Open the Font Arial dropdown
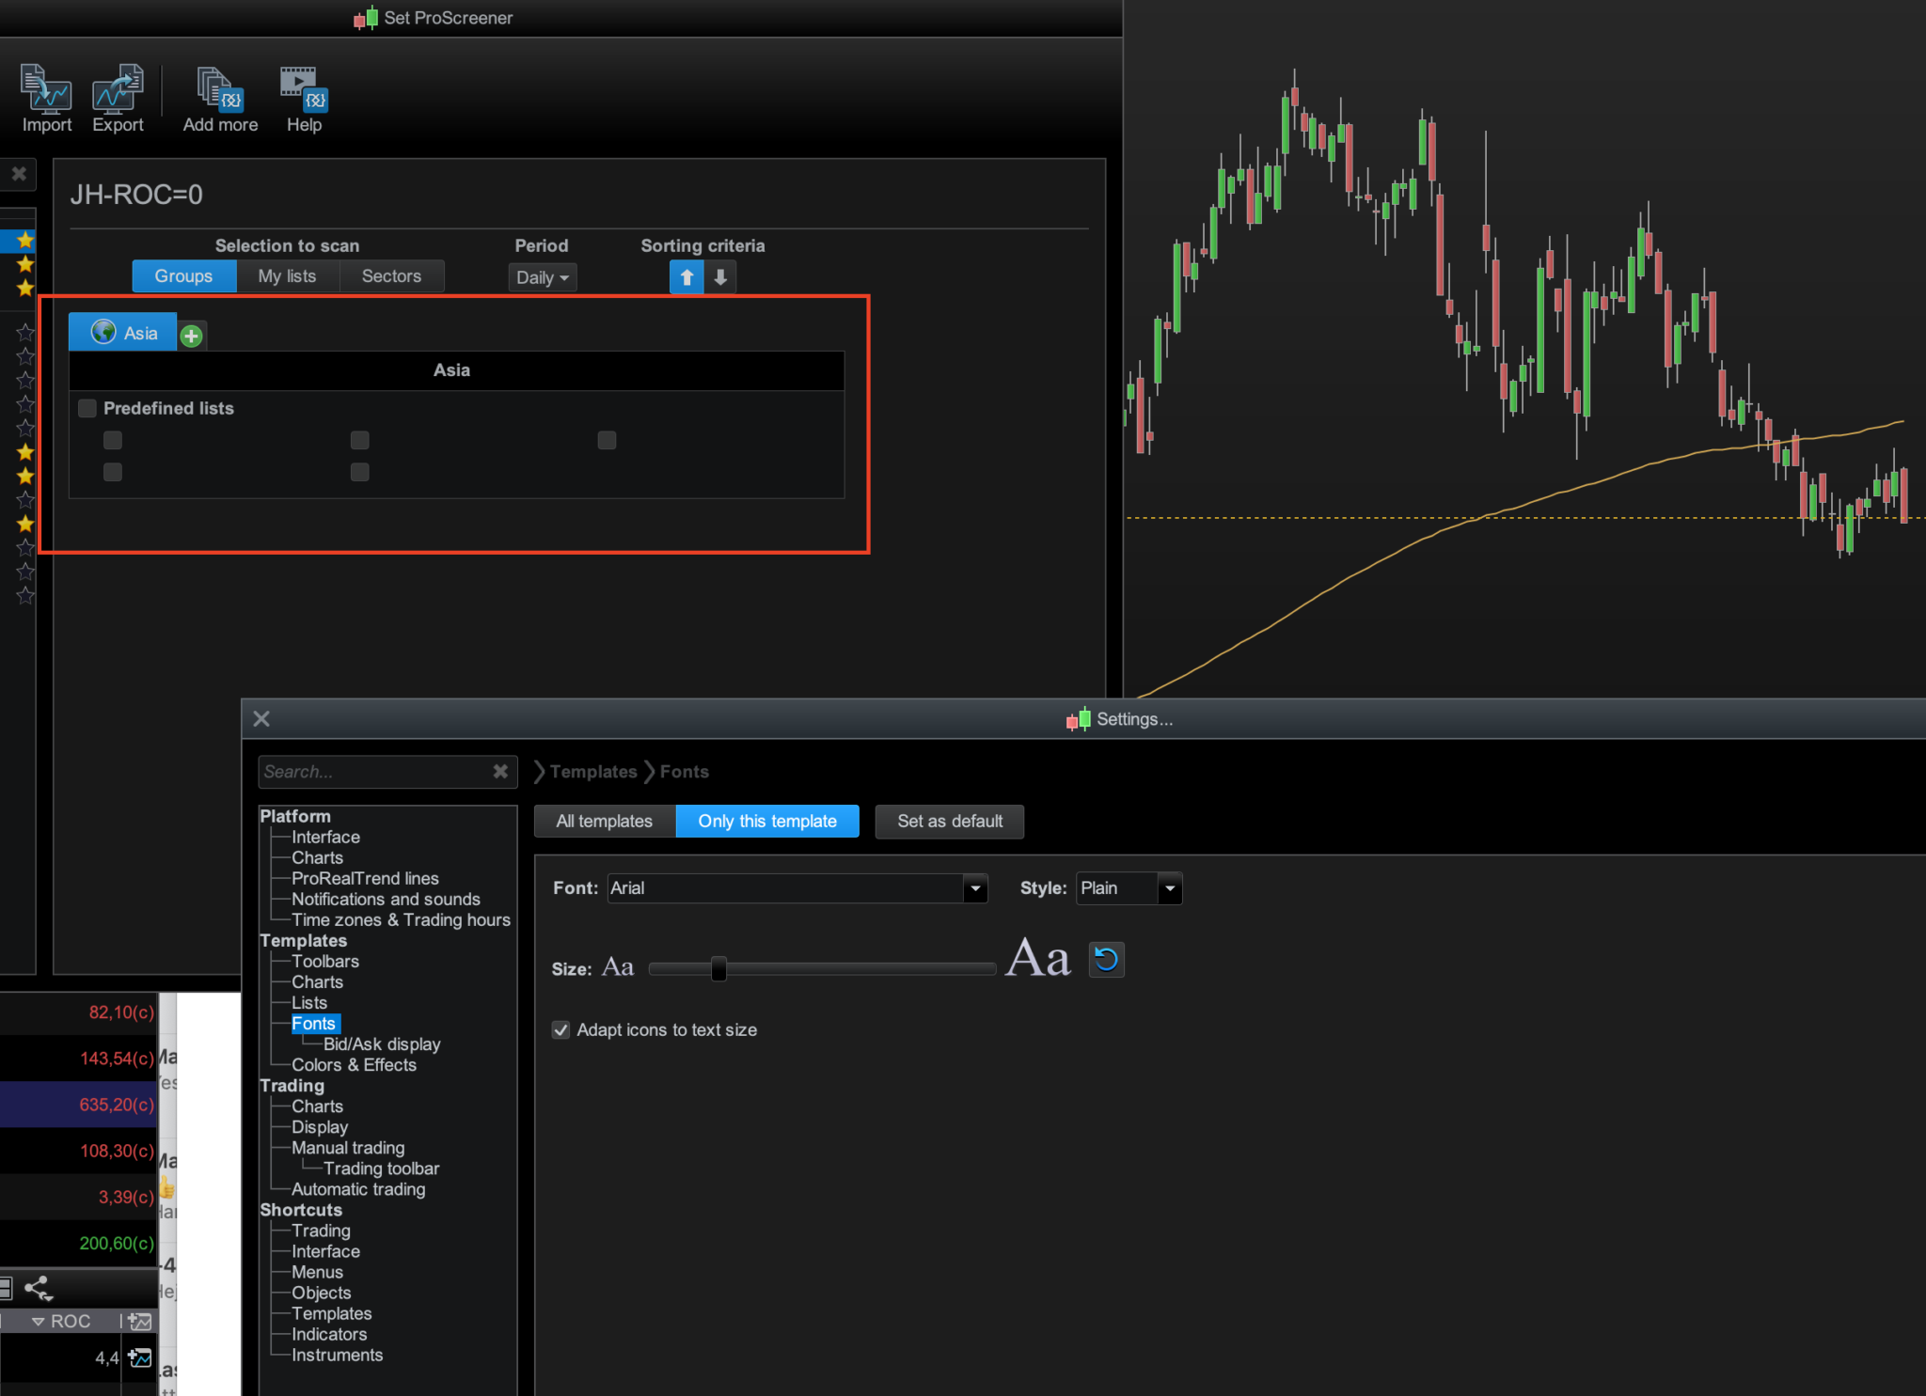 tap(975, 888)
